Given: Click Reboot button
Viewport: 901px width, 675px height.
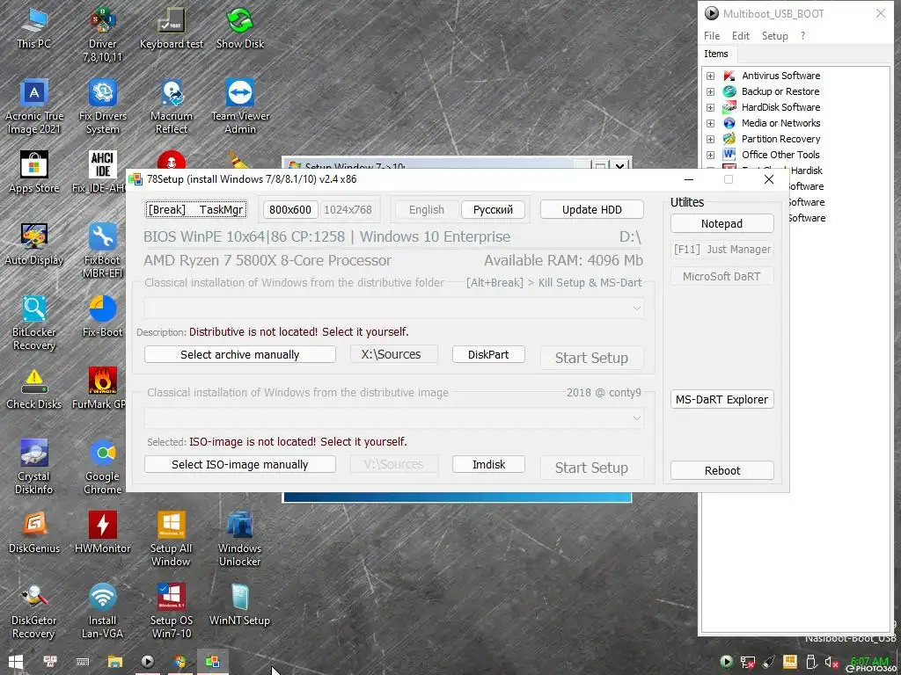Looking at the screenshot, I should point(722,470).
